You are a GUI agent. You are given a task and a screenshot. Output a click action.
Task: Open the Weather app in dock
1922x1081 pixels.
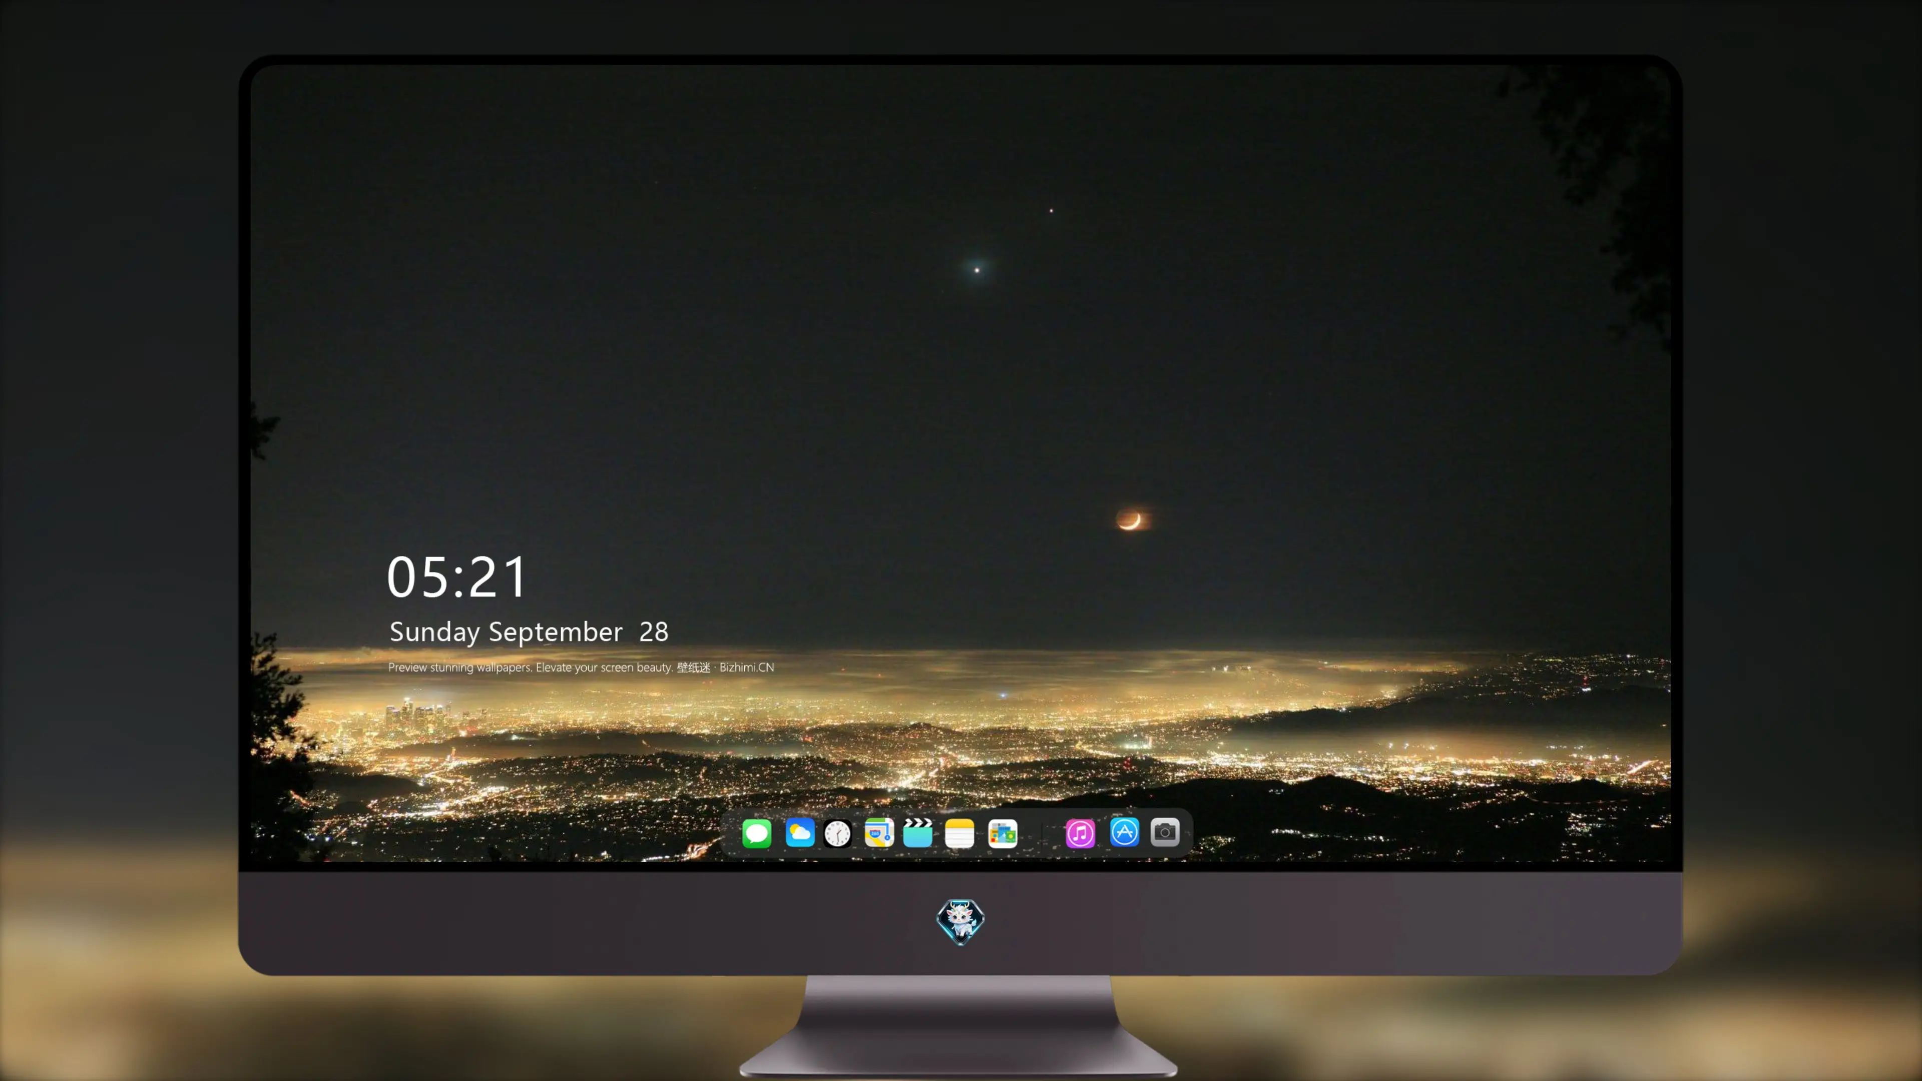point(799,833)
